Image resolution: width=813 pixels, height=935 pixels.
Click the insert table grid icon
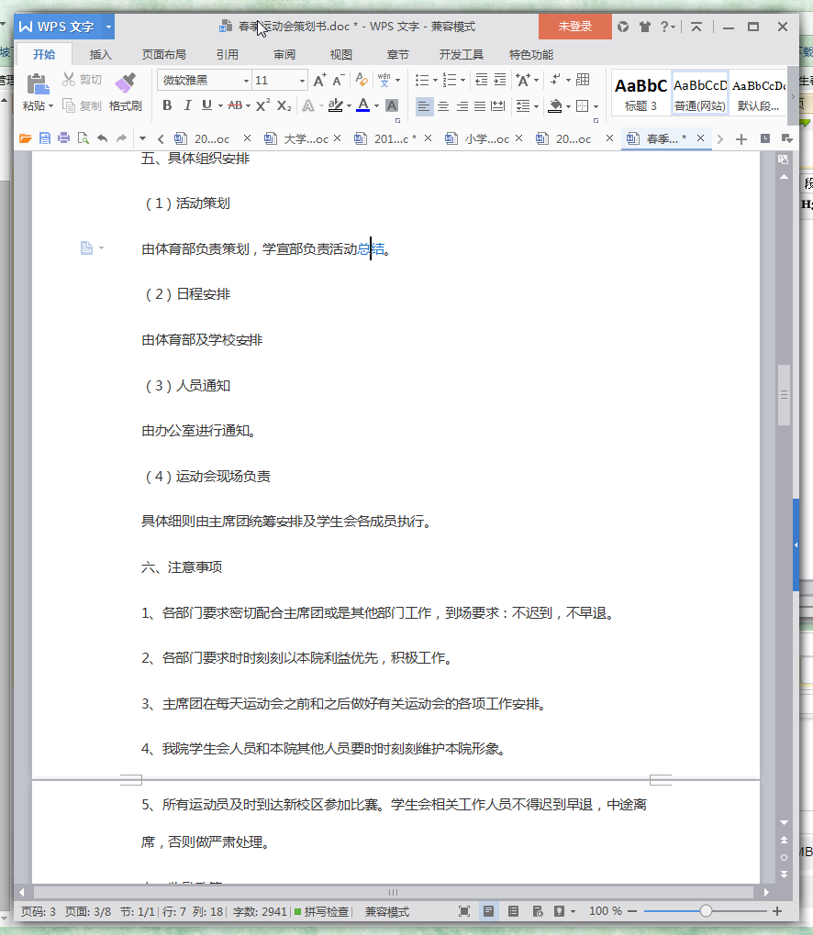point(584,80)
